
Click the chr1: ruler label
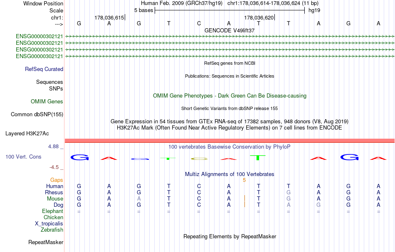pyautogui.click(x=57, y=17)
